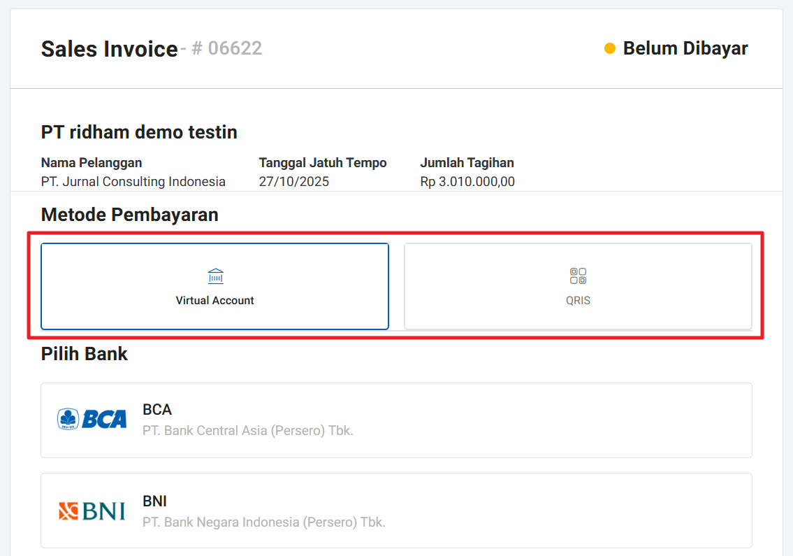The width and height of the screenshot is (793, 556).
Task: Select the Virtual Account label text
Action: pos(215,301)
